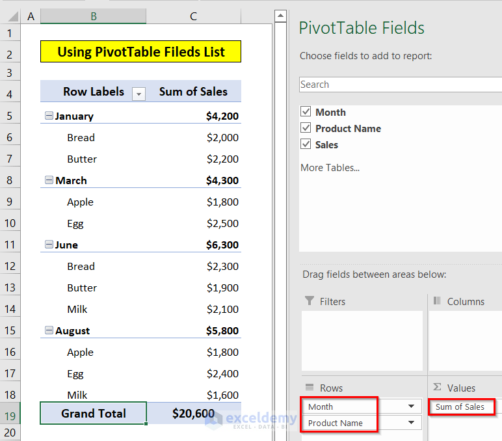Screen dimensions: 502x441
Task: Select column B header
Action: click(94, 16)
